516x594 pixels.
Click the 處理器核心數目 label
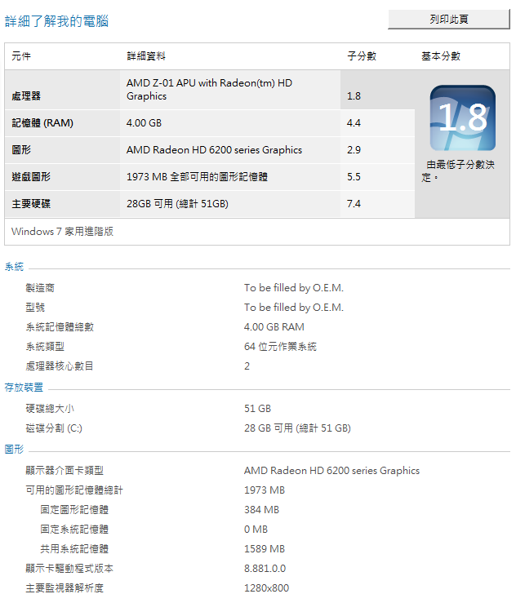tap(60, 366)
